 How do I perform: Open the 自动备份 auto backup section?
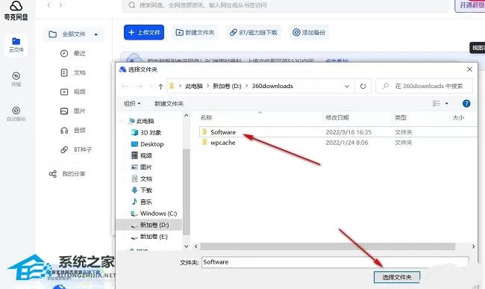16,114
